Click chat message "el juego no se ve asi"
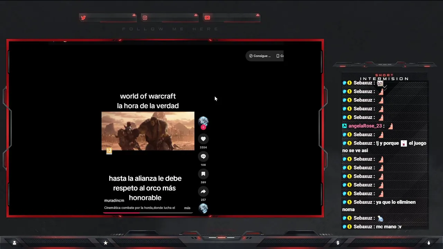 point(384,147)
